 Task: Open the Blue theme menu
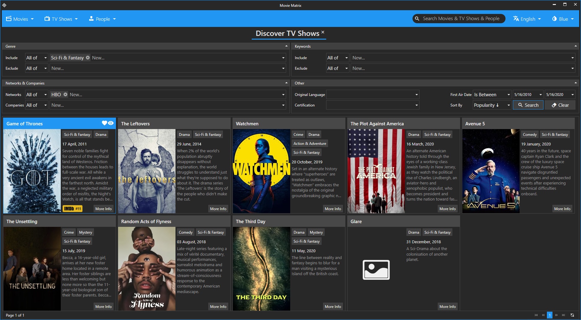click(563, 19)
